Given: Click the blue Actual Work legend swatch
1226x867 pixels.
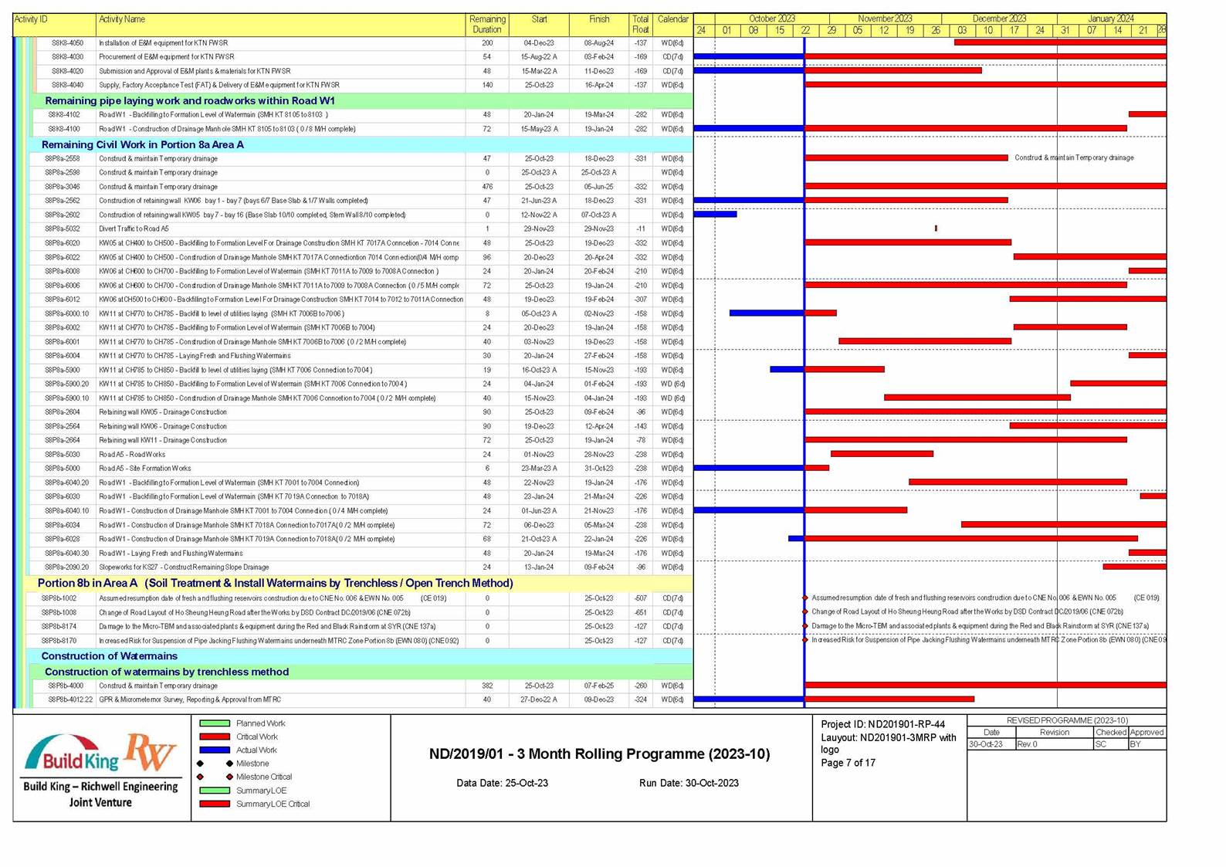Looking at the screenshot, I should tap(215, 750).
